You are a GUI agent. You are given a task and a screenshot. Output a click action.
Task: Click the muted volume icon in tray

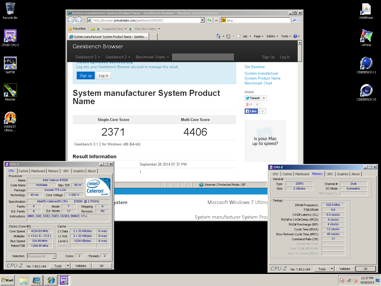(x=355, y=280)
